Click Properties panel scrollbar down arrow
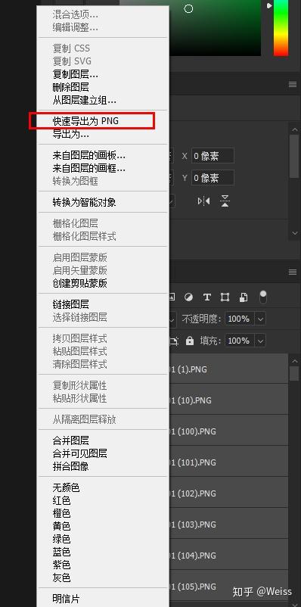301x607 pixels. [x=294, y=233]
